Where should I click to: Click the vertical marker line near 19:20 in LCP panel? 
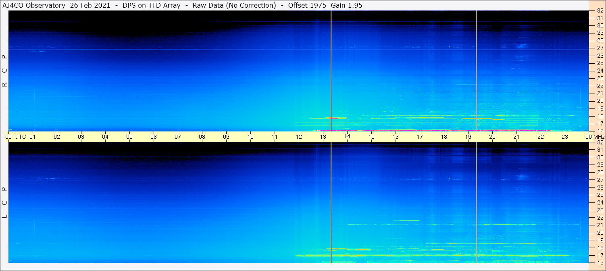pos(477,202)
